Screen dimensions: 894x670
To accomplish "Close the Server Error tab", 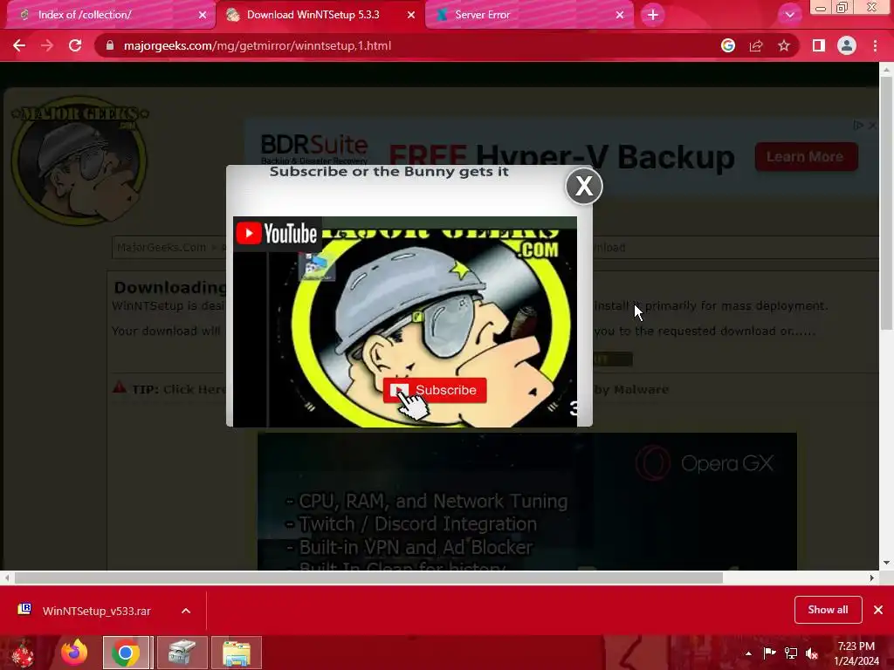I will click(620, 16).
